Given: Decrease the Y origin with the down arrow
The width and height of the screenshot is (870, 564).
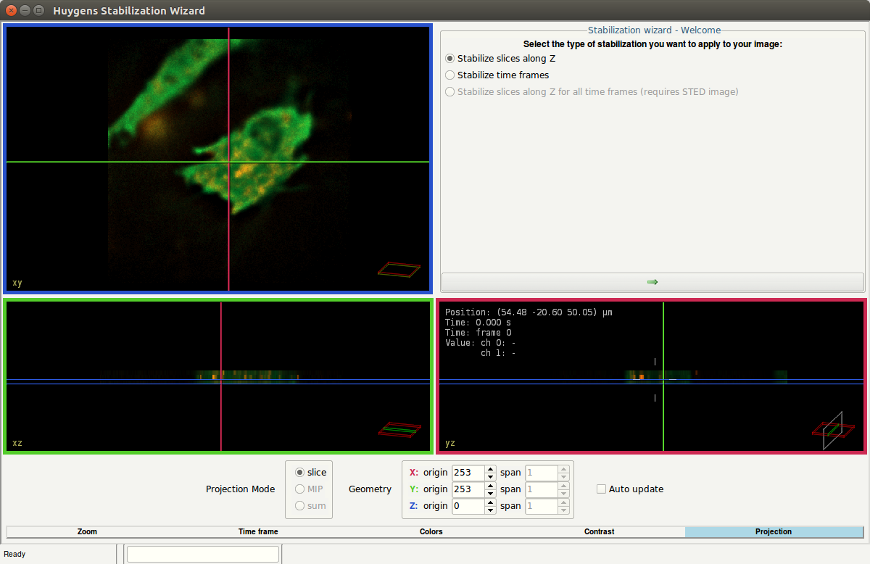Looking at the screenshot, I should [490, 493].
